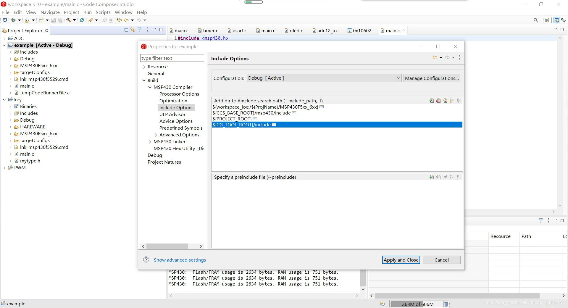
Task: Click the Filter funnel in Project Explorer
Action: [x=140, y=30]
